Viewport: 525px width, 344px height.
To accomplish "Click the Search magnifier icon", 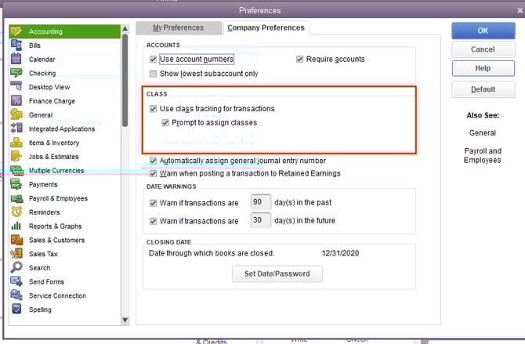I will tap(16, 268).
